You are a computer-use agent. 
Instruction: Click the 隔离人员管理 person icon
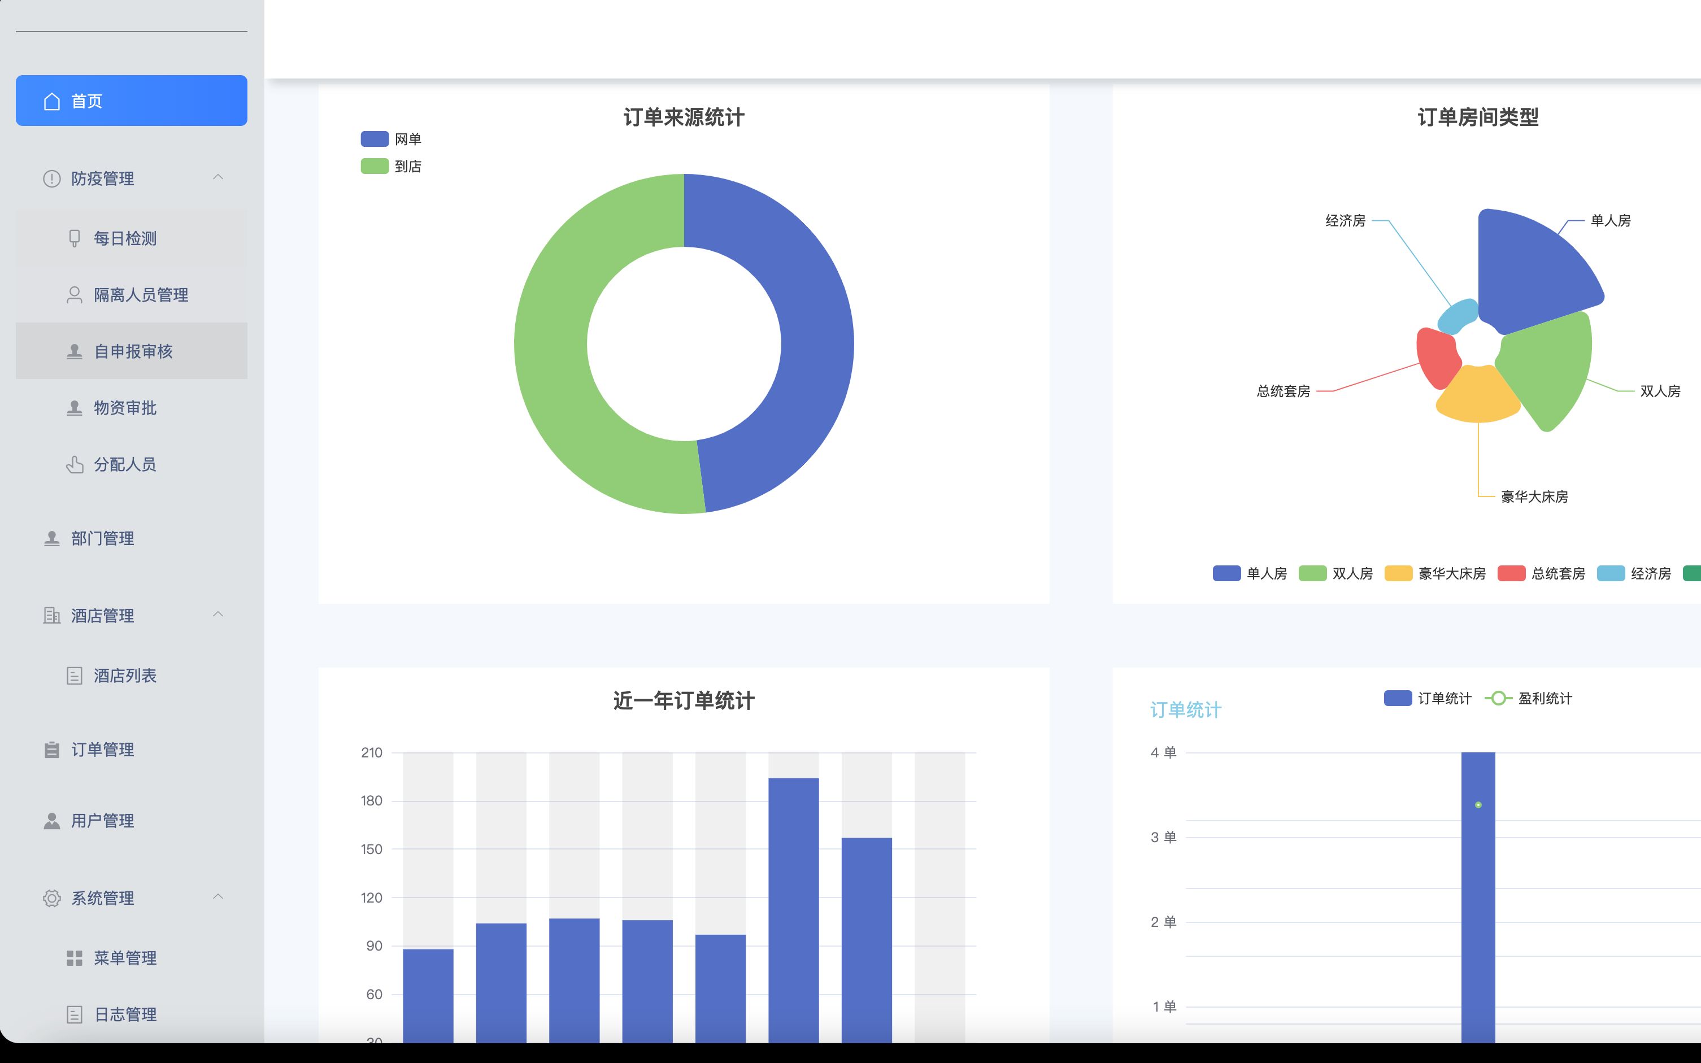75,295
